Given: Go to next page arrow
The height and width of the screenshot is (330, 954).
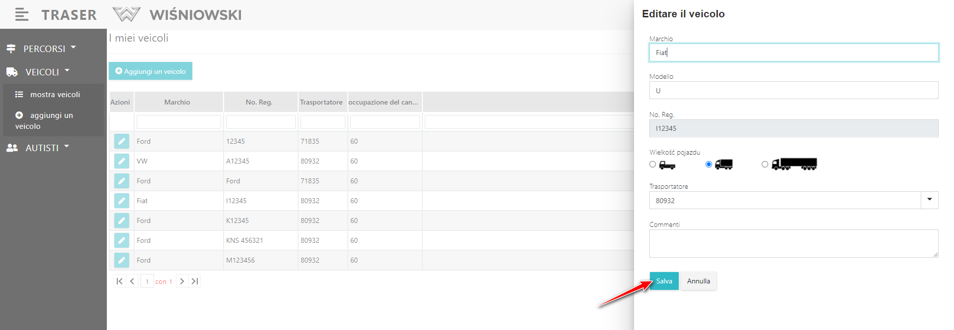Looking at the screenshot, I should tap(182, 281).
